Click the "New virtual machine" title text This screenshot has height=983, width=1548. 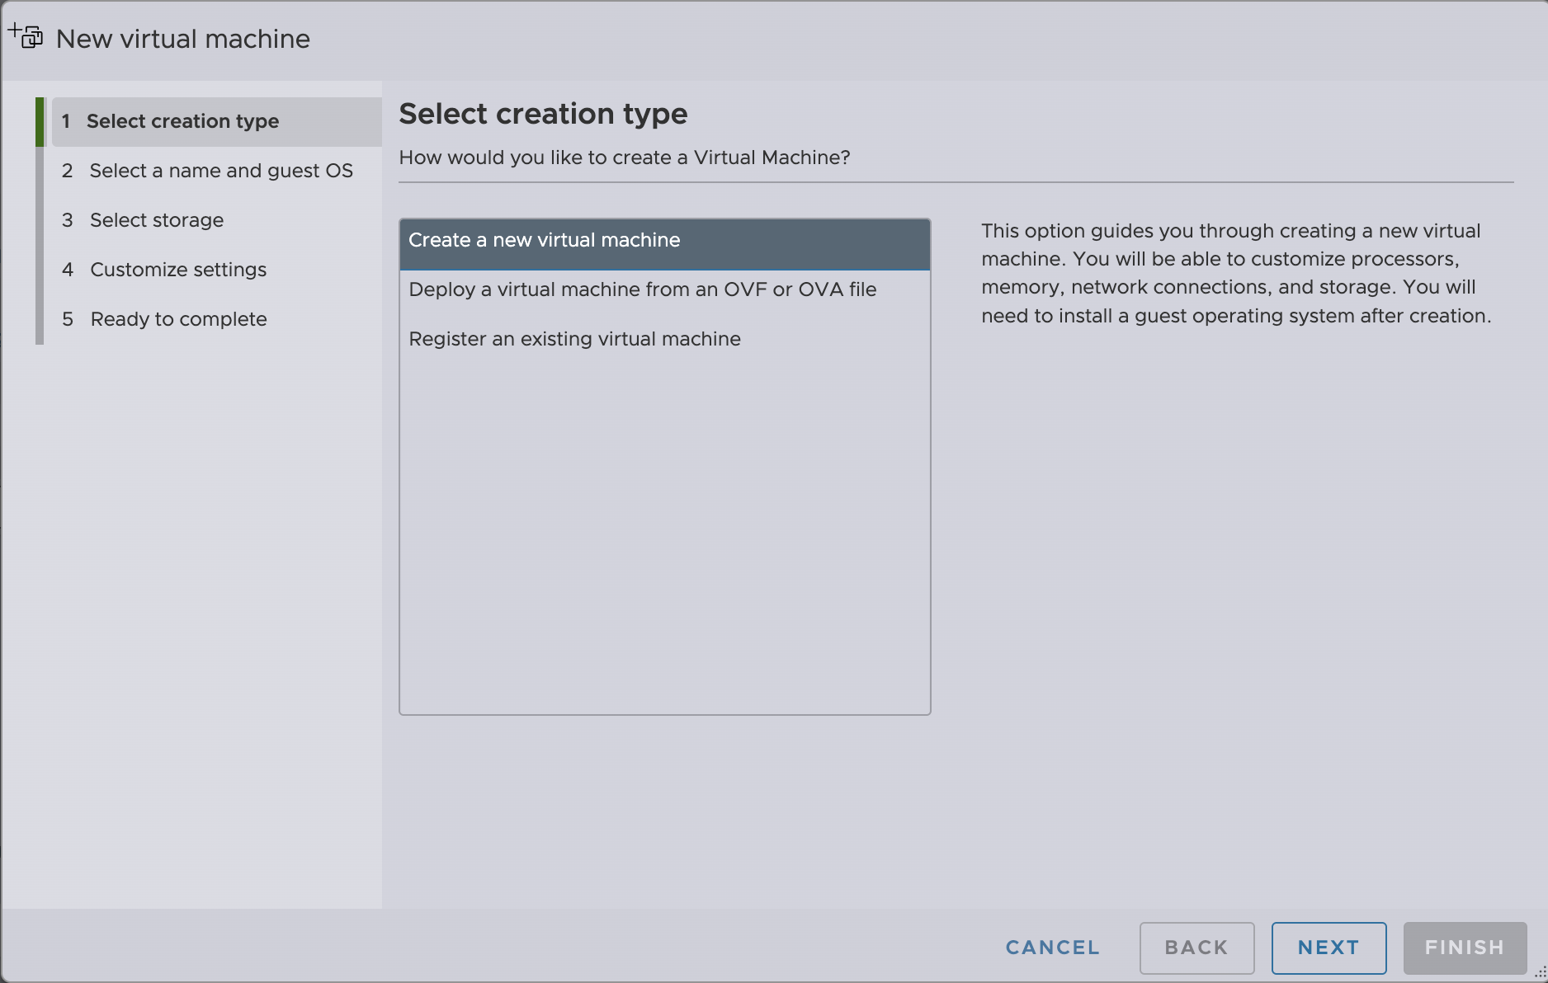click(x=182, y=38)
